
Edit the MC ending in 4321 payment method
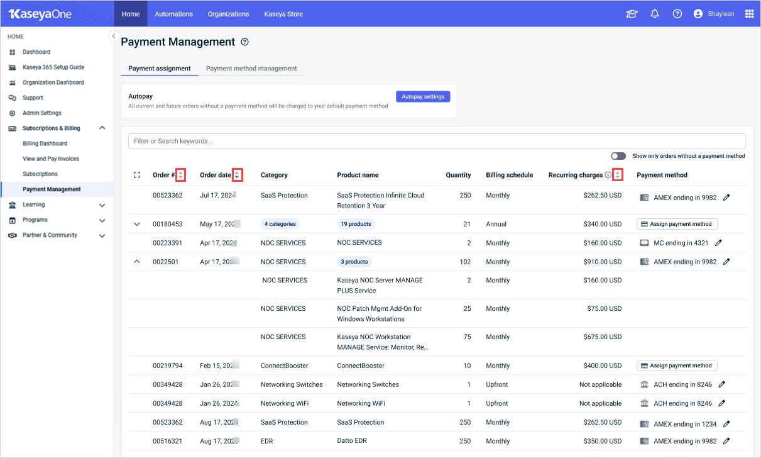click(719, 243)
